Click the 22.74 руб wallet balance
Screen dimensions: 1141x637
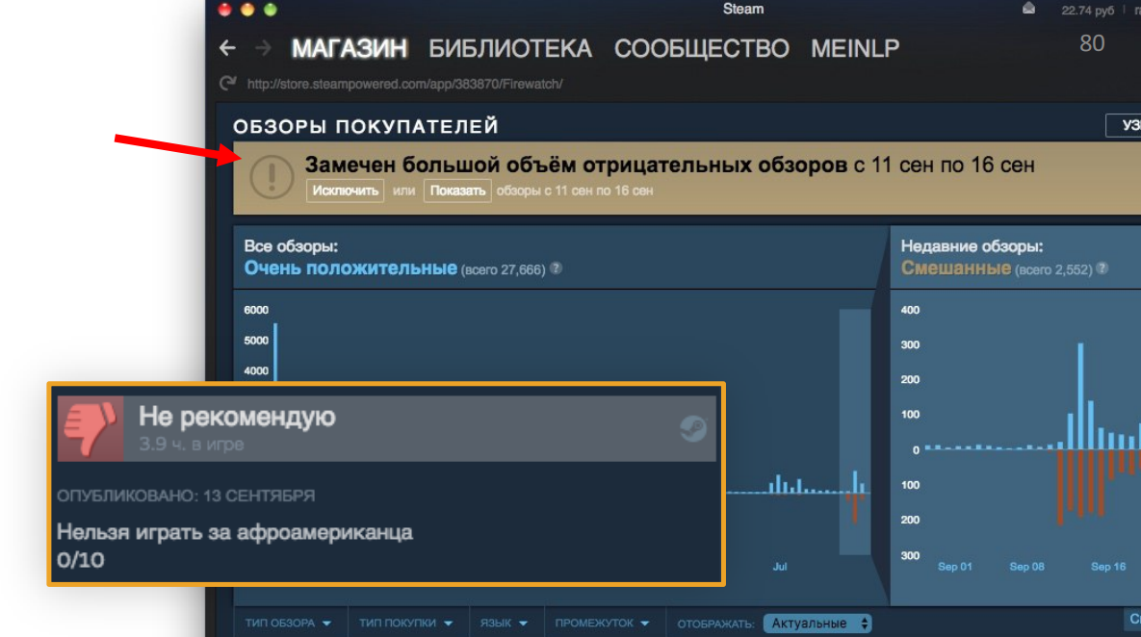1089,11
